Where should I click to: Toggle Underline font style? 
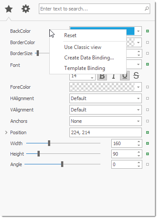tap(125, 76)
